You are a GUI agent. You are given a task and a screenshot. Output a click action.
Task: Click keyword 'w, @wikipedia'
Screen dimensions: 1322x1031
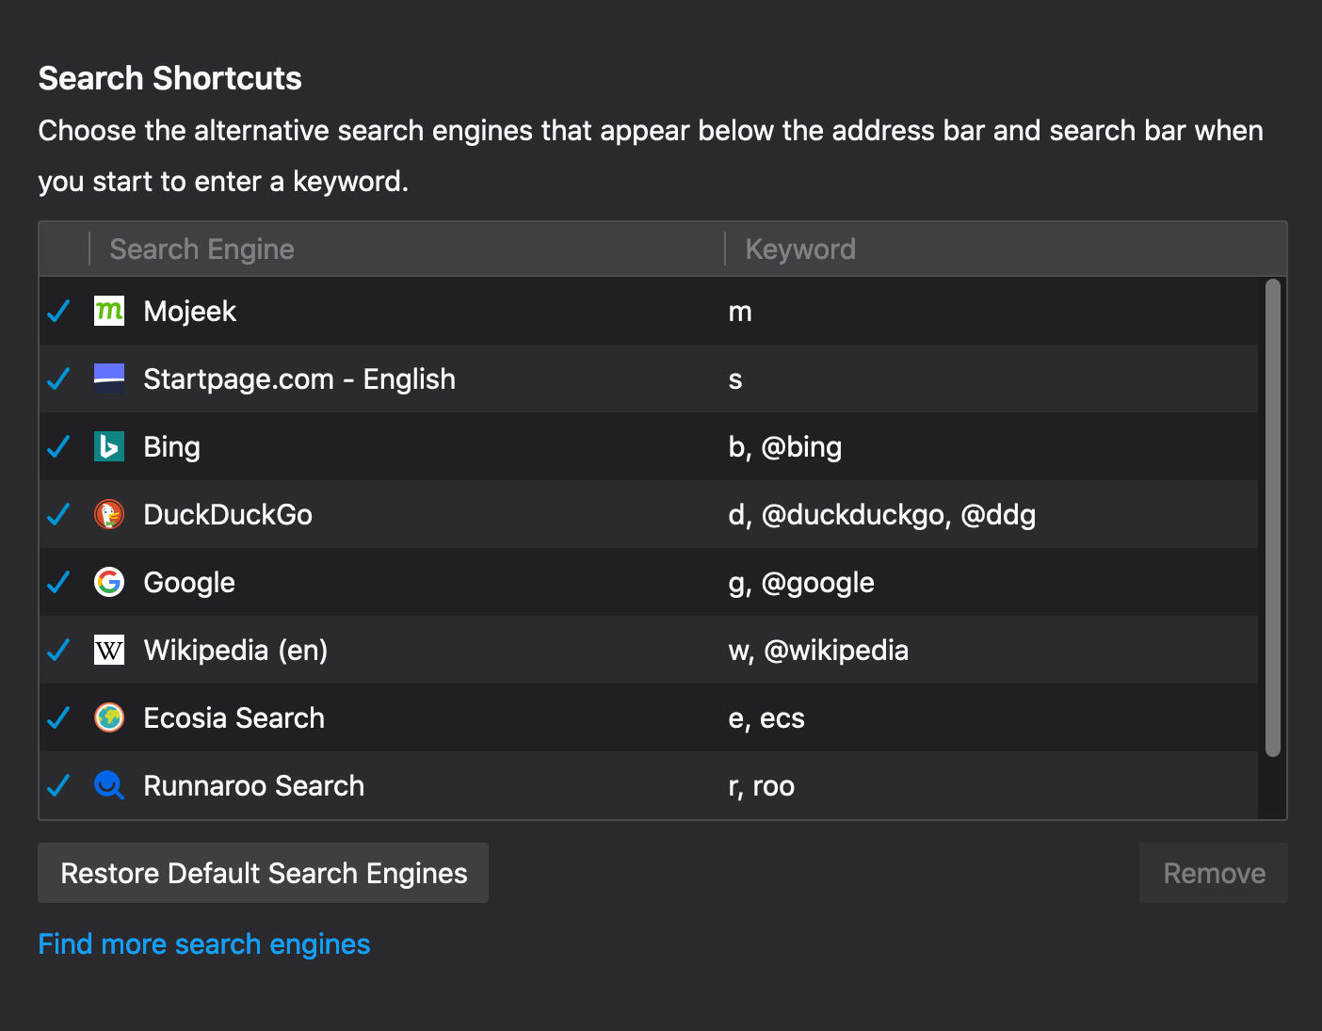(818, 651)
